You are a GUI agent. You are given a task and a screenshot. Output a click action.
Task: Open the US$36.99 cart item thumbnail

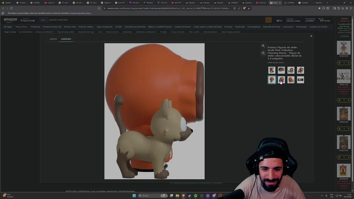coord(344,170)
